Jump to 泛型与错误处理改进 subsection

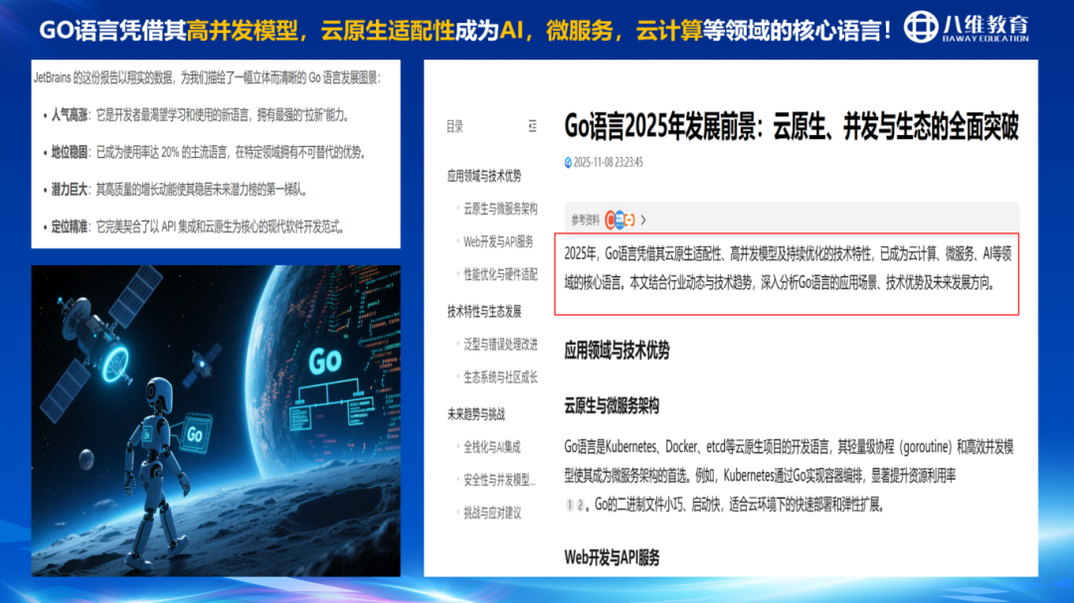pyautogui.click(x=500, y=345)
